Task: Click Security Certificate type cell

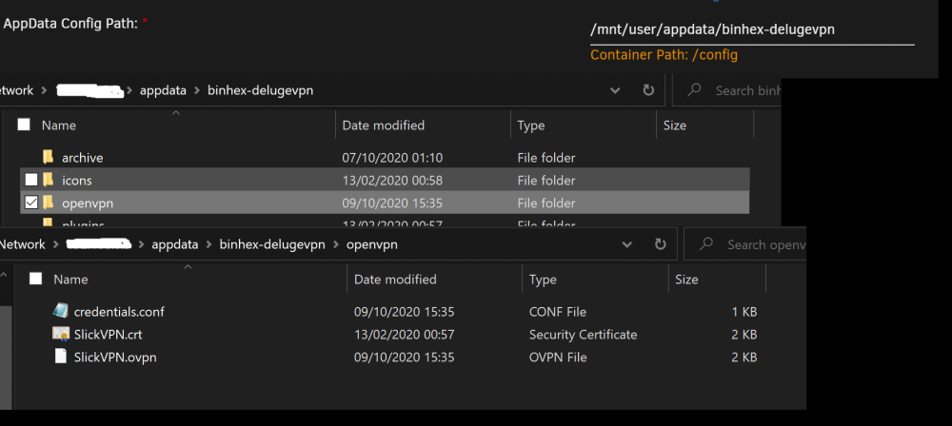Action: 583,335
